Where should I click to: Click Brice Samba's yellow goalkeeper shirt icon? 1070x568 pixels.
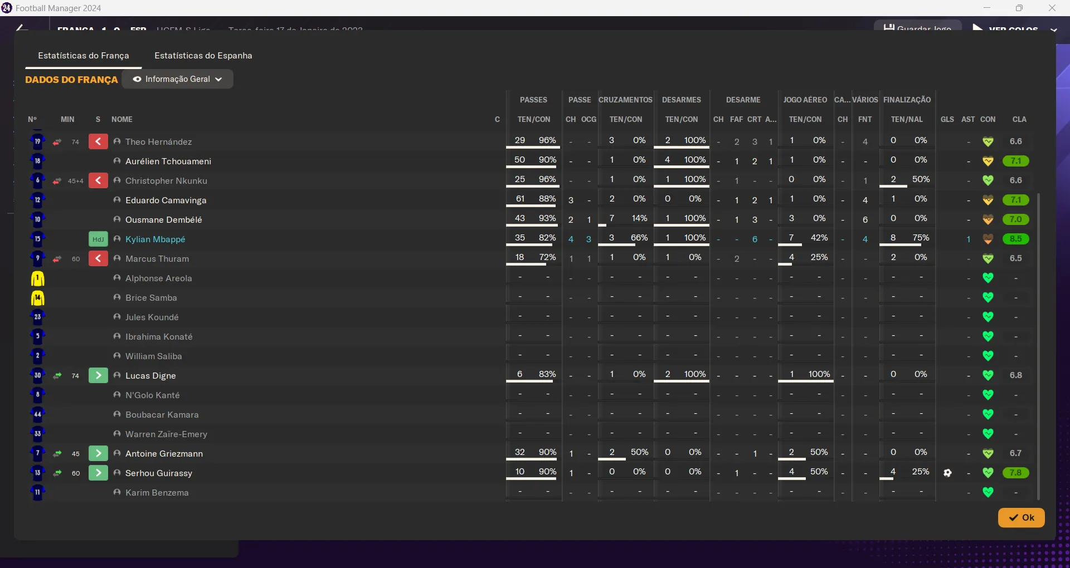tap(37, 297)
